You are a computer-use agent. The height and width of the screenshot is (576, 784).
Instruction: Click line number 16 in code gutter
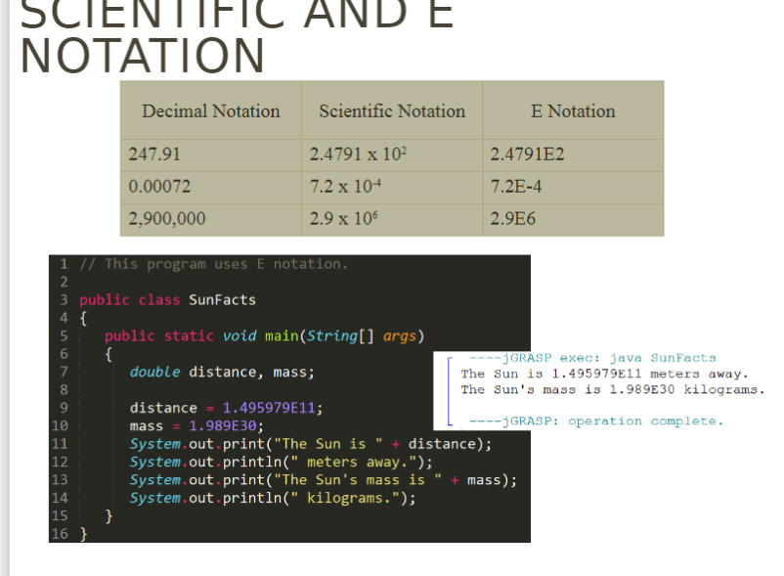click(x=60, y=533)
